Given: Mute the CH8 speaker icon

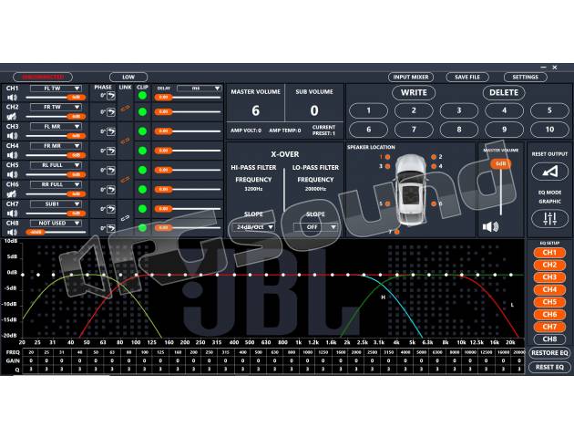Looking at the screenshot, I should click(12, 233).
